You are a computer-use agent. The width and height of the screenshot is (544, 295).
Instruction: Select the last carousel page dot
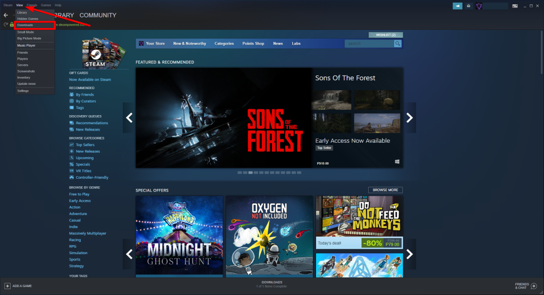[x=299, y=172]
